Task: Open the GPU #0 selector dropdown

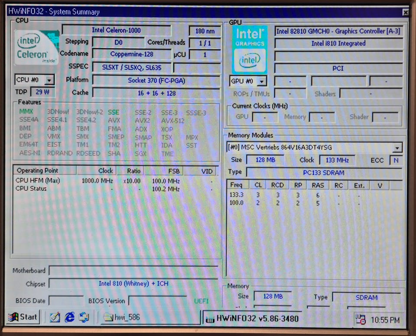Action: pyautogui.click(x=262, y=81)
